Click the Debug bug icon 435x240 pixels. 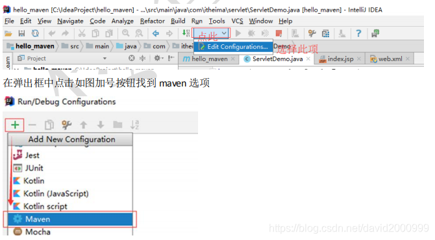251,33
